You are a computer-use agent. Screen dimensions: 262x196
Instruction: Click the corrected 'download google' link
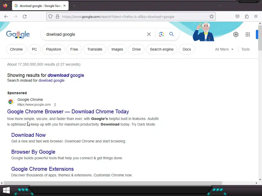(66, 75)
